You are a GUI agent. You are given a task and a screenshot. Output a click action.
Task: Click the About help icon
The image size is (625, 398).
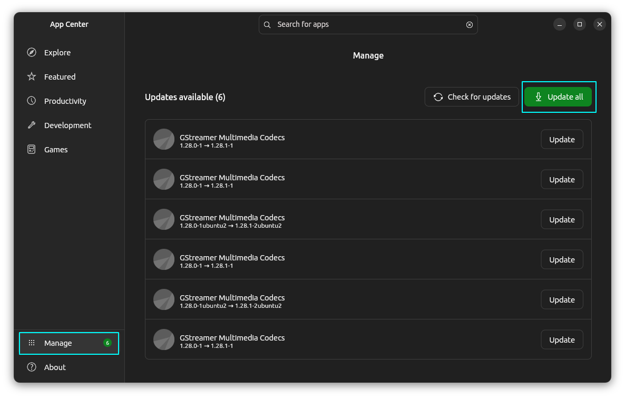(x=32, y=367)
